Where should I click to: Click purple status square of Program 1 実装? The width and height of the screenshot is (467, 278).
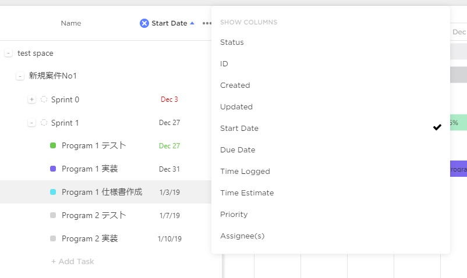coord(53,169)
